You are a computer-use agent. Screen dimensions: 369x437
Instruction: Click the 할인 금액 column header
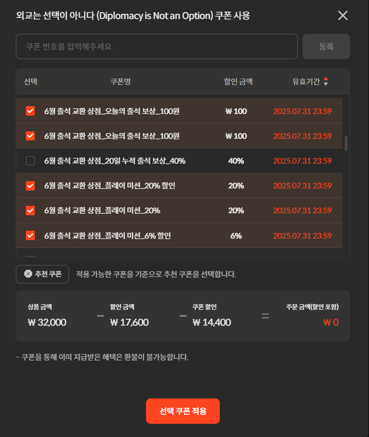[238, 81]
